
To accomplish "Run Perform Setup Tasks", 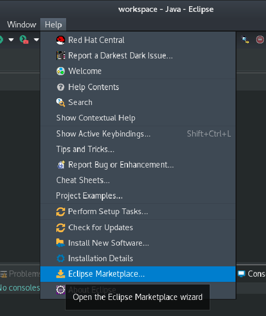I will [x=138, y=212].
